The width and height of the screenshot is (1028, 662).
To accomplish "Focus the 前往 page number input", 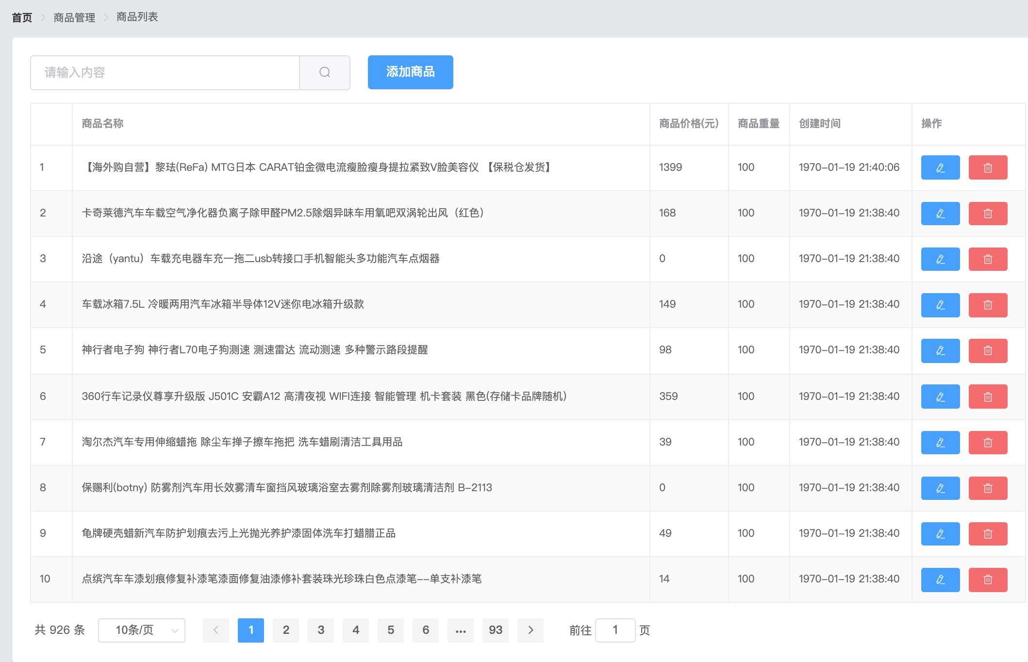I will pos(615,630).
